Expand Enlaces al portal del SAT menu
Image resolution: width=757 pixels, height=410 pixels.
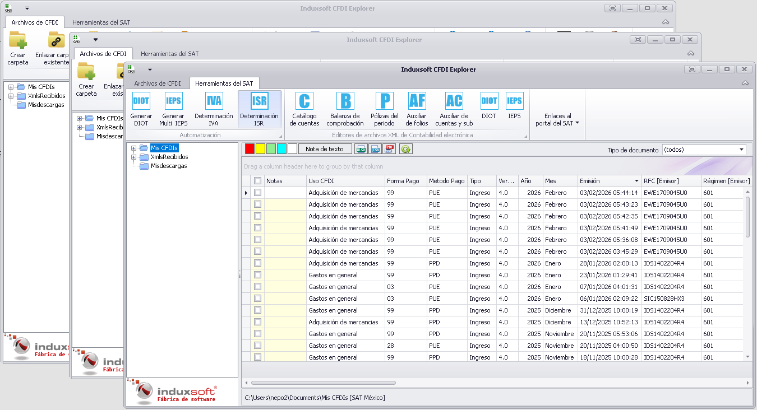pos(557,119)
